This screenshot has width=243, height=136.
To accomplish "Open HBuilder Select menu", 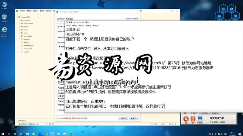I will click(x=36, y=11).
